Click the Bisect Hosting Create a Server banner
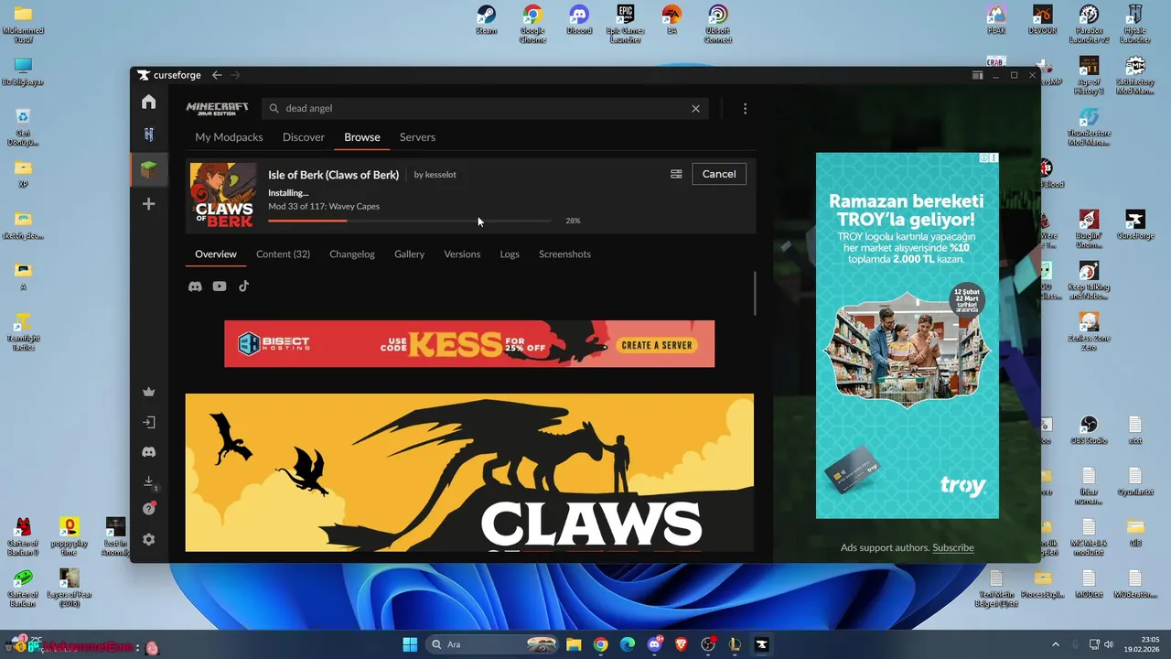This screenshot has width=1171, height=659. point(469,344)
